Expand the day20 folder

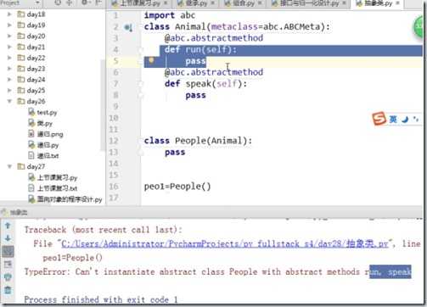pyautogui.click(x=9, y=36)
